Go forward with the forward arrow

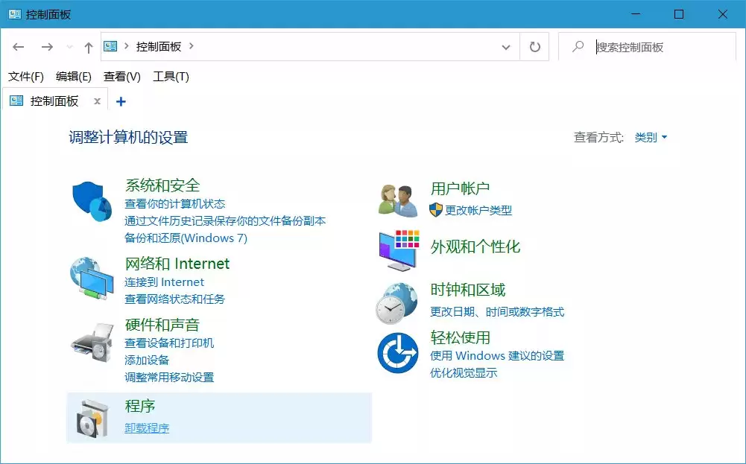[x=47, y=47]
